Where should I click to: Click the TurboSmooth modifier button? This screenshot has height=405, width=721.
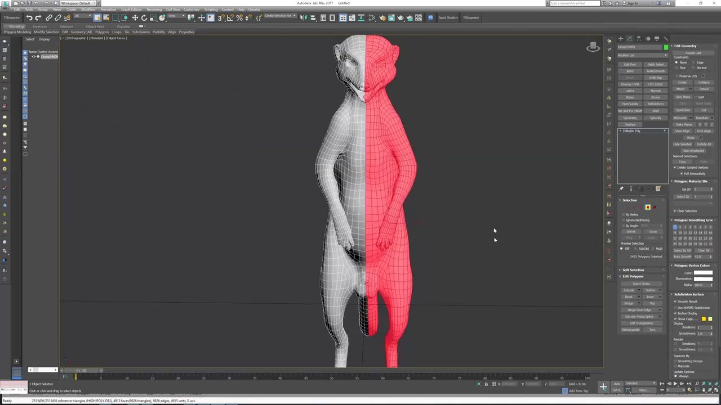click(x=655, y=71)
